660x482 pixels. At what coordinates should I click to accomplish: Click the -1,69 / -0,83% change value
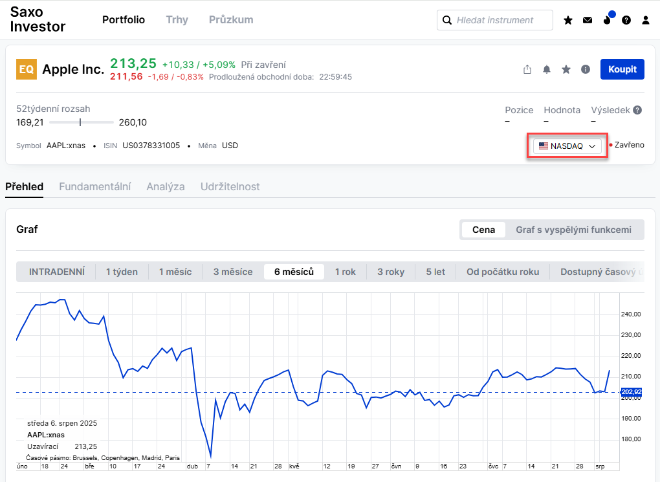(x=175, y=77)
